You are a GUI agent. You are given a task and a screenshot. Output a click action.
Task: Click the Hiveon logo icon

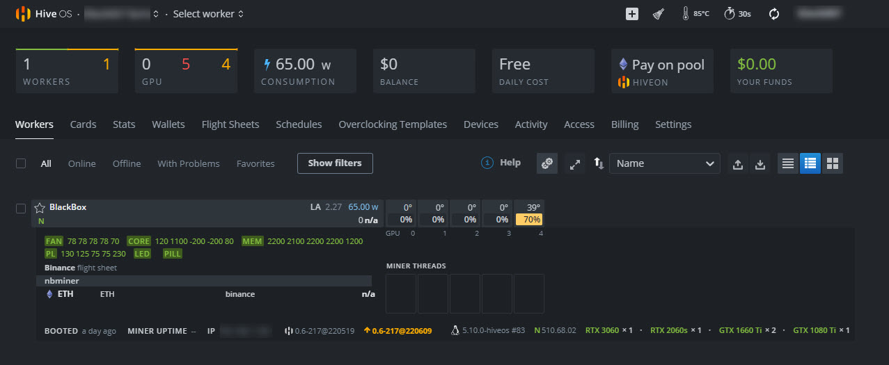point(624,82)
